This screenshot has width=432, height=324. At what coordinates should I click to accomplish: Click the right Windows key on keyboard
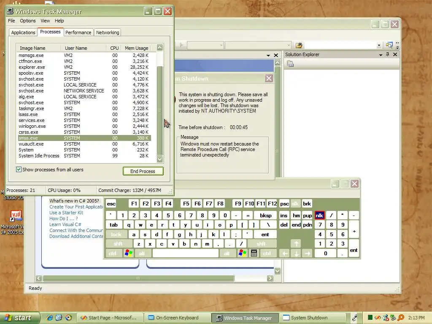pos(243,253)
